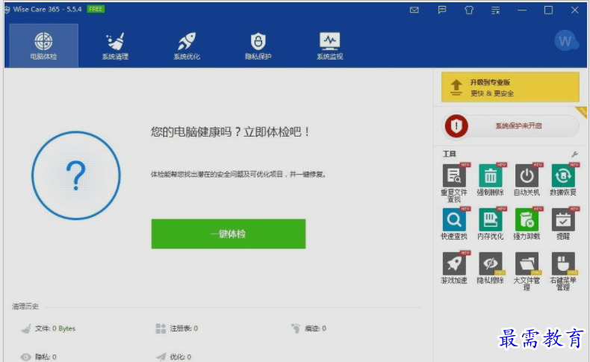Open the 隐私擦除 privacy eraser tool
Viewport: 590px width, 362px height.
490,268
